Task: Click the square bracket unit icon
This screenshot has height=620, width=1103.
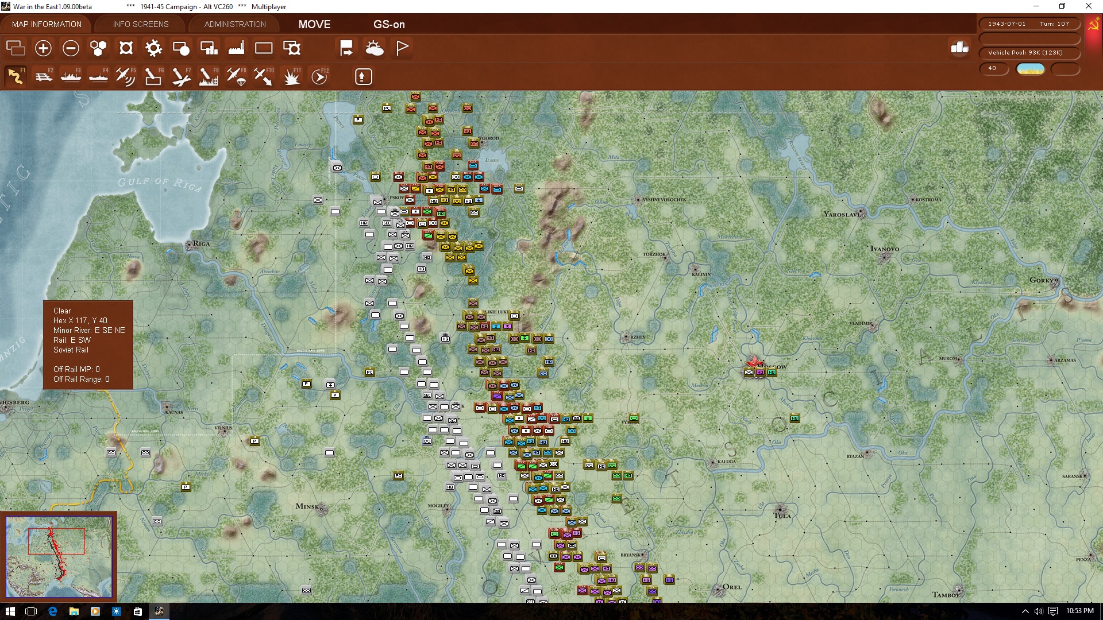Action: coord(126,48)
